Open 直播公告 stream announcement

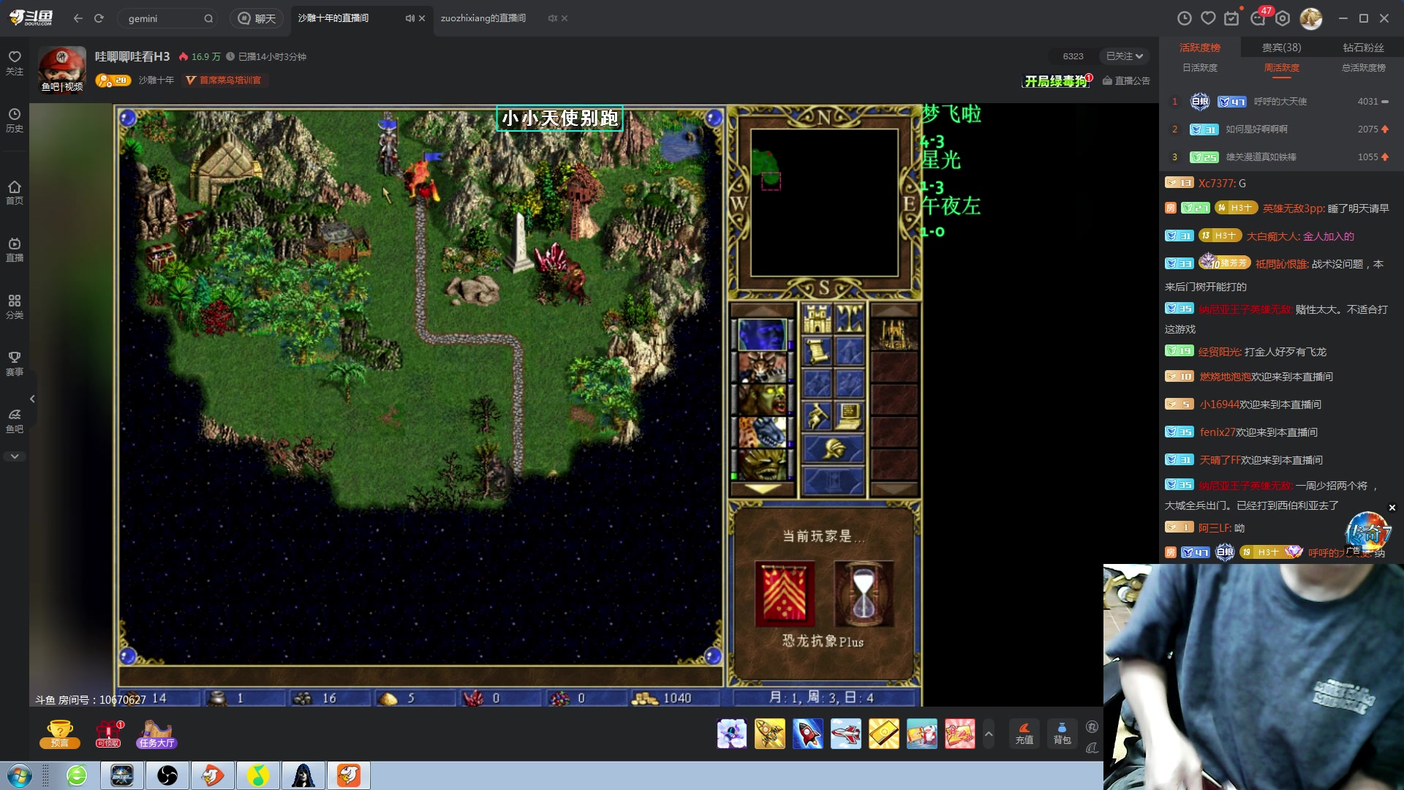pos(1126,80)
